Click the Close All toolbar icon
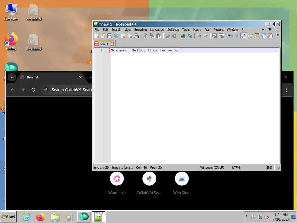 [x=130, y=36]
